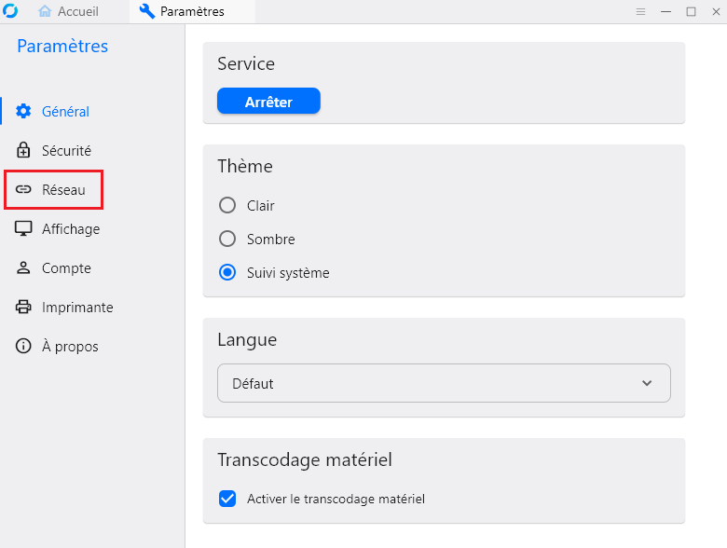Expand the language chevron arrow

tap(648, 383)
